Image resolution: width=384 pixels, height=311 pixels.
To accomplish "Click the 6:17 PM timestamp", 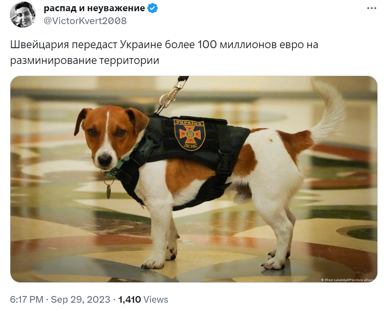I will point(27,299).
